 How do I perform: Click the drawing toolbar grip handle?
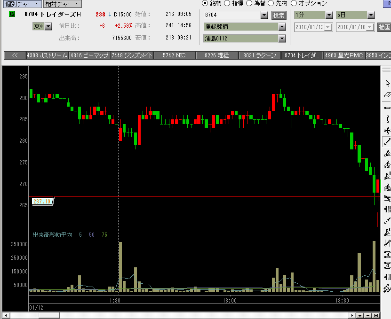[x=386, y=70]
